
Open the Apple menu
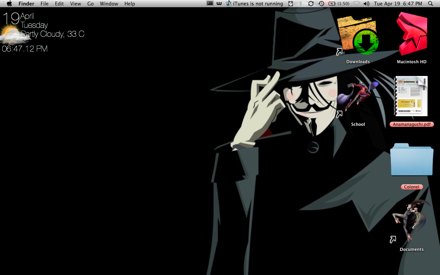(x=9, y=3)
